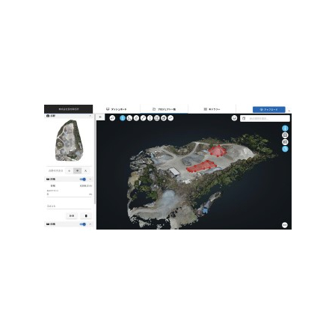The height and width of the screenshot is (335, 335).
Task: Open the blue info icon on right edge
Action: pyautogui.click(x=285, y=129)
